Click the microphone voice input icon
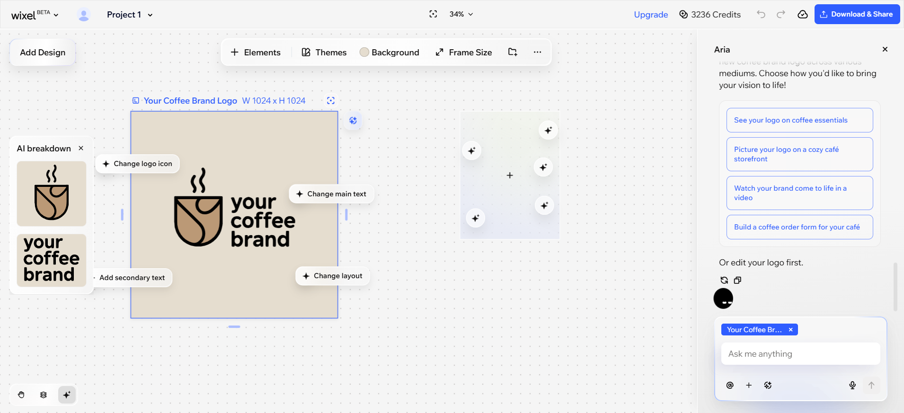The image size is (904, 413). 852,385
